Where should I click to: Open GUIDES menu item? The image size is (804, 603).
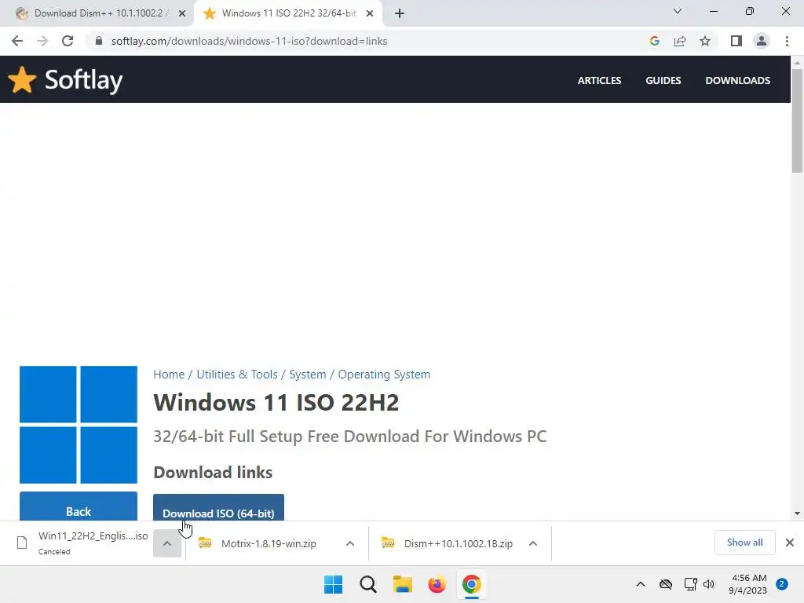pos(663,81)
